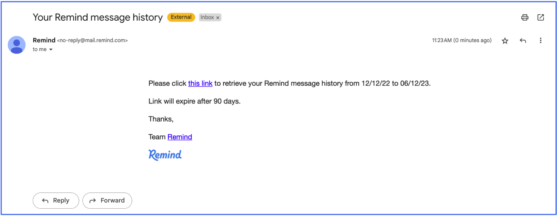Click the blue Remind logo image

pyautogui.click(x=165, y=155)
